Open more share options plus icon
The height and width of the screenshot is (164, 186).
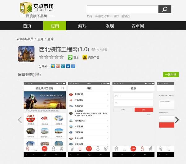tap(73, 66)
